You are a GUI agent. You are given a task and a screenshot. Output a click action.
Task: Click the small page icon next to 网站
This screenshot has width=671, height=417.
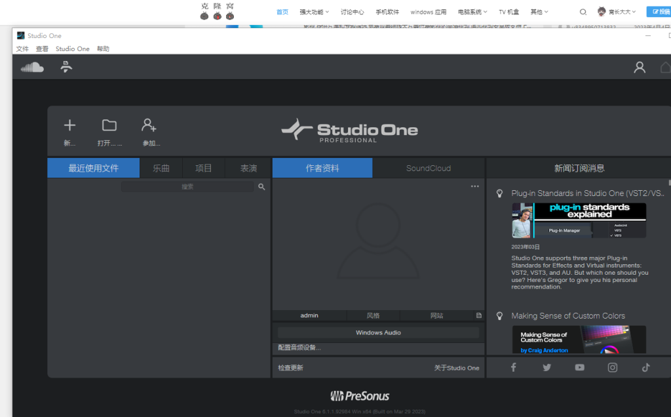coord(479,315)
